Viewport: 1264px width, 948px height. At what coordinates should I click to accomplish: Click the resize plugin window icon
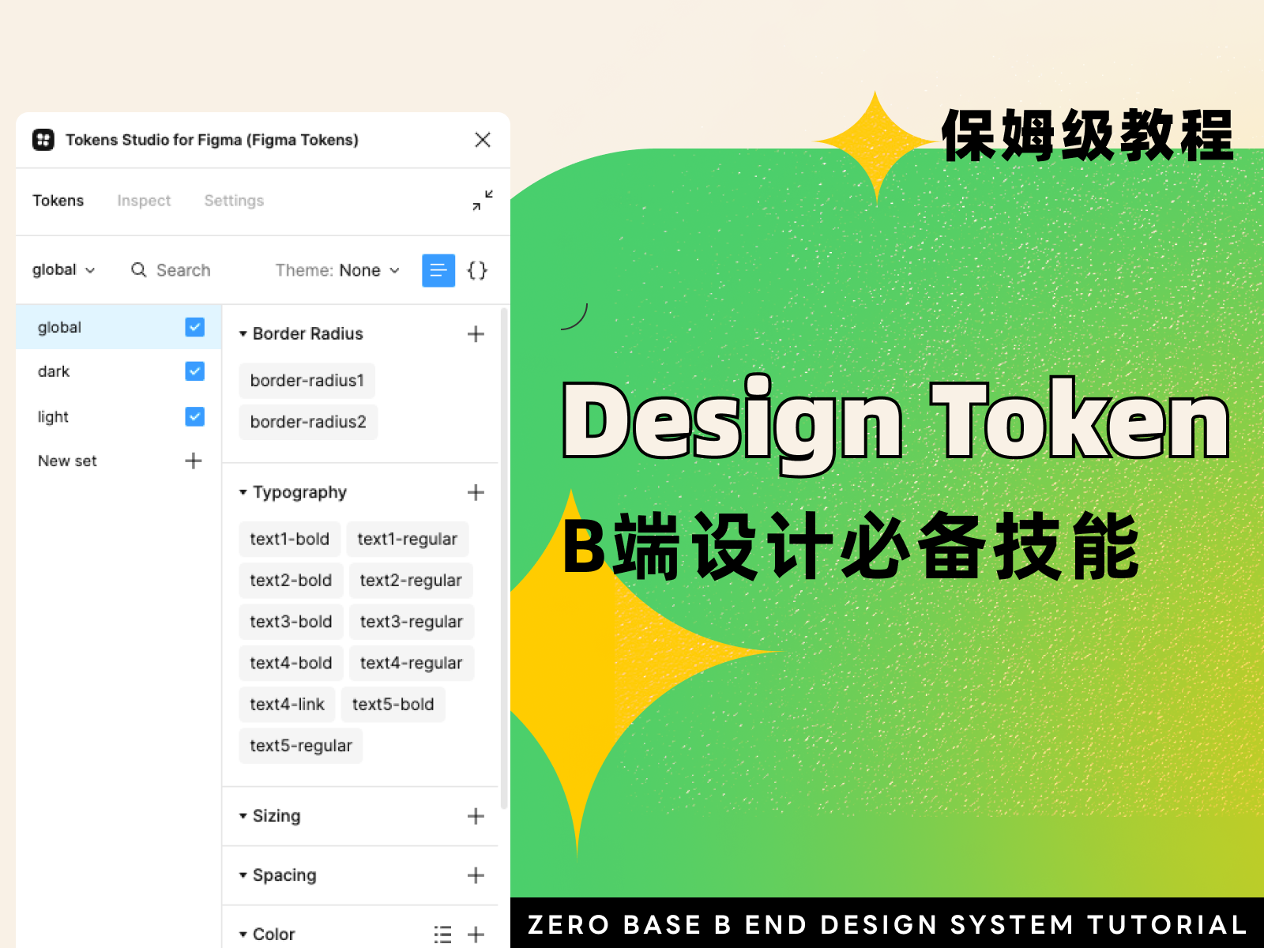coord(482,202)
